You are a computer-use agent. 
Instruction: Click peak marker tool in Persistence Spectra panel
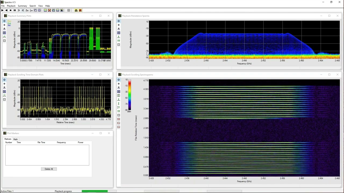119,37
